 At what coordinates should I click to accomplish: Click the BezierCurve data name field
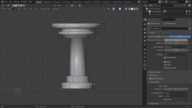point(170,28)
